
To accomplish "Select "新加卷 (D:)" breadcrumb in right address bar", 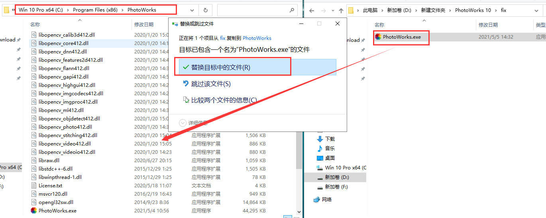I will [x=400, y=10].
